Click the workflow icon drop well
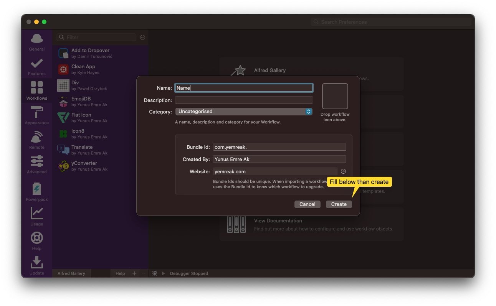Screen dimensions: 496x306 [335, 96]
